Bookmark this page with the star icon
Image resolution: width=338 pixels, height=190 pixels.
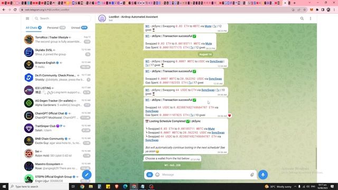[304, 9]
